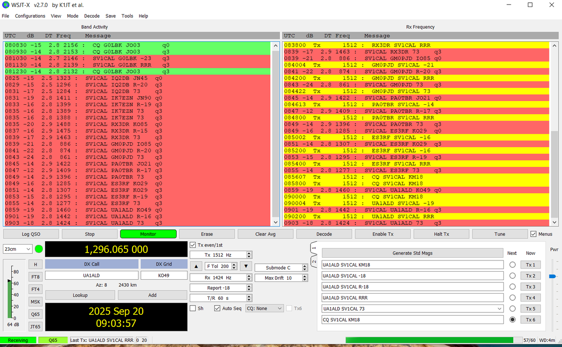Adjust the Rx 1424 Hz spinner

[x=221, y=277]
